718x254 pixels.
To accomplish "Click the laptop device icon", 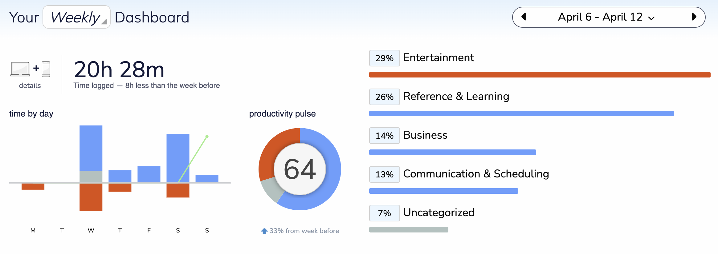I will point(20,69).
